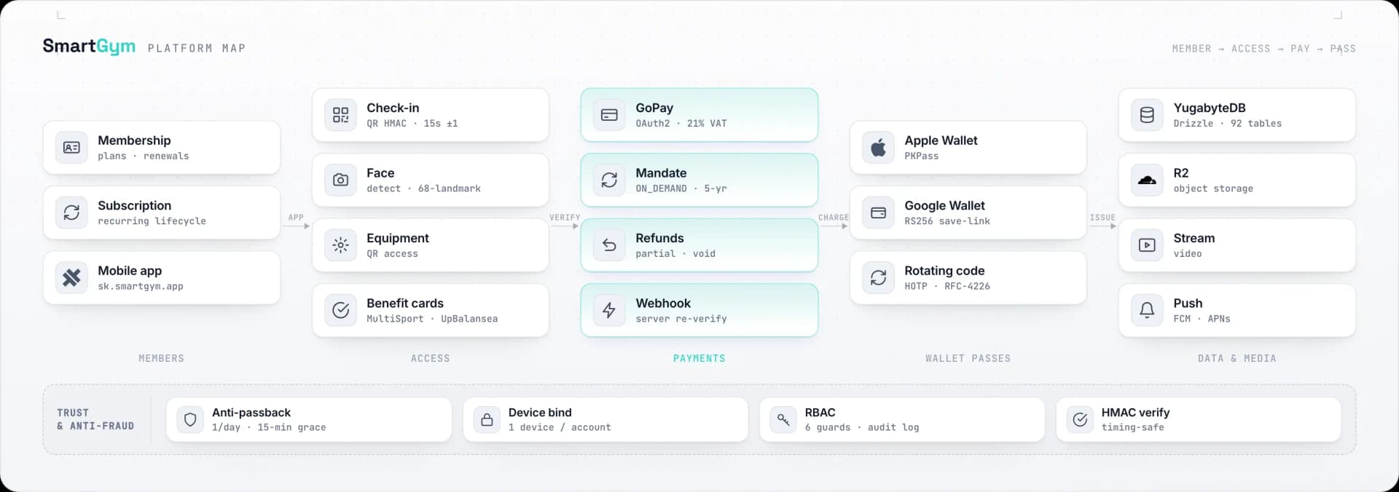Select the GoPay card title

tap(654, 108)
